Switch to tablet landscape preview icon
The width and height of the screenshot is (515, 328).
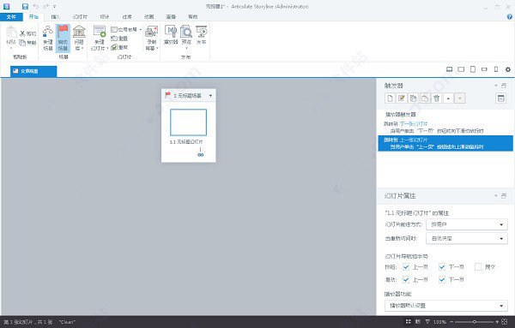461,69
